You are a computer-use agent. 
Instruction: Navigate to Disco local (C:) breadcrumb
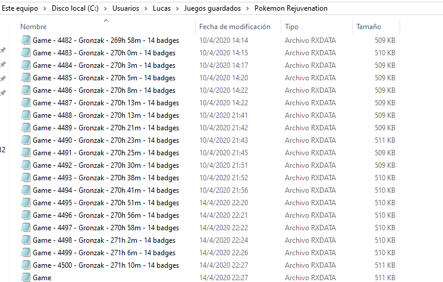coord(75,8)
